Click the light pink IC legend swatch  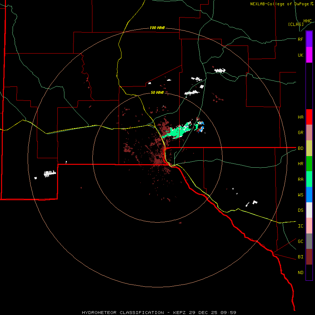[309, 226]
